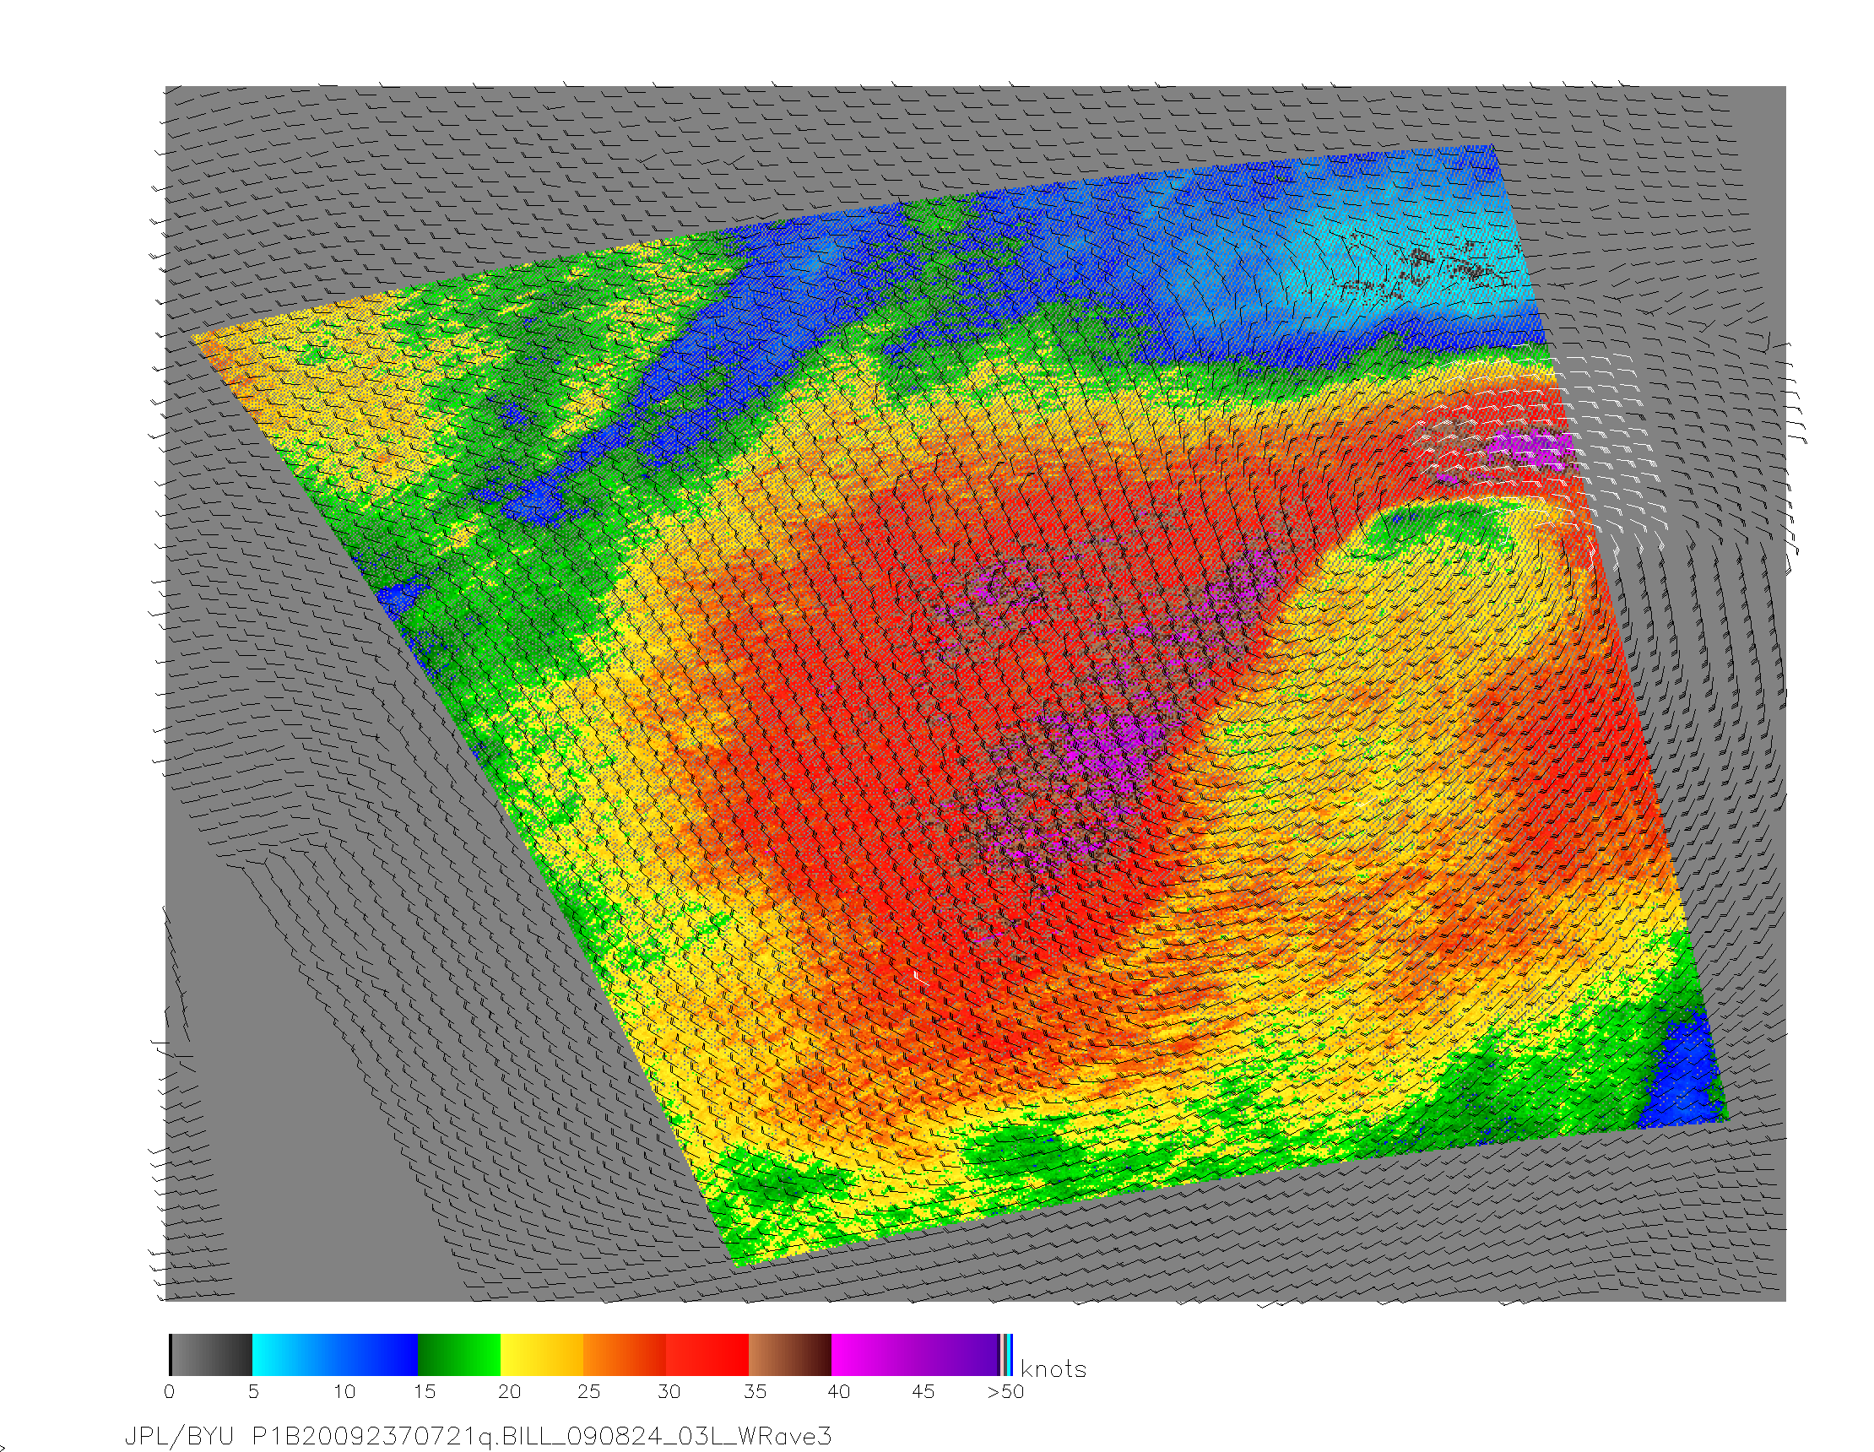Click the '10' legend tick label
The image size is (1874, 1452).
pos(344,1392)
